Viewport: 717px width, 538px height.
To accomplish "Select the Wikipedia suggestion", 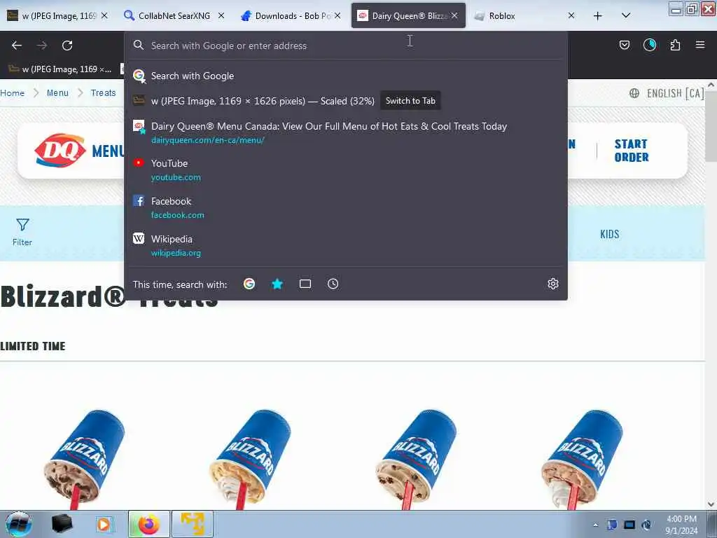I will (345, 246).
